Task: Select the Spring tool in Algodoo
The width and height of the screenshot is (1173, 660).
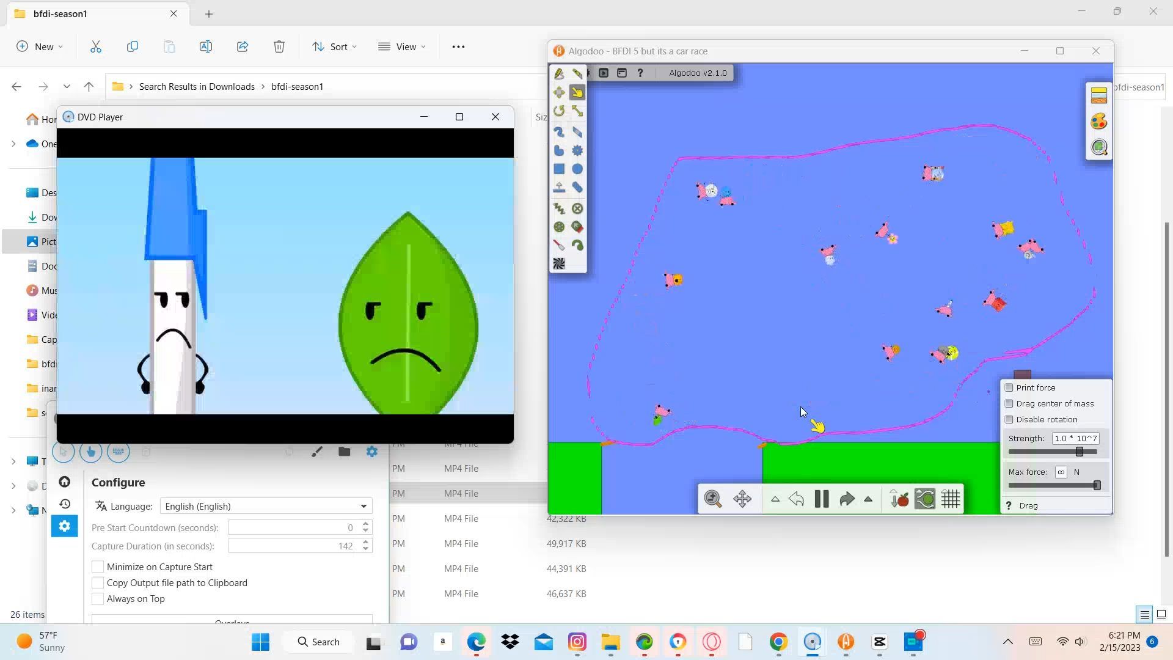Action: coord(559,208)
